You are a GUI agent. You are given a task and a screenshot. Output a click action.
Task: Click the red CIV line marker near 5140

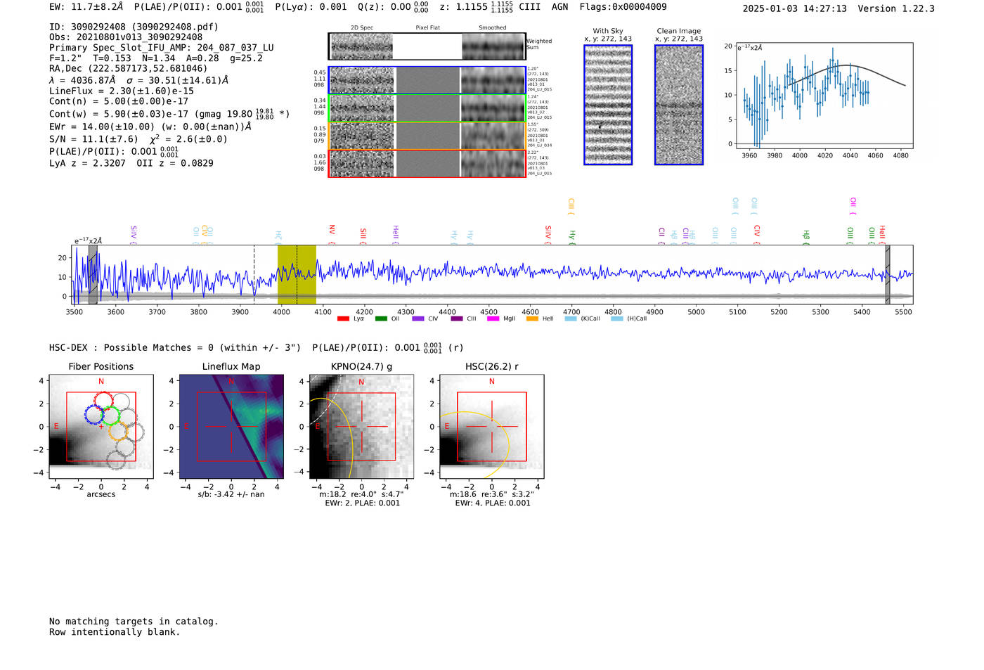click(x=757, y=235)
